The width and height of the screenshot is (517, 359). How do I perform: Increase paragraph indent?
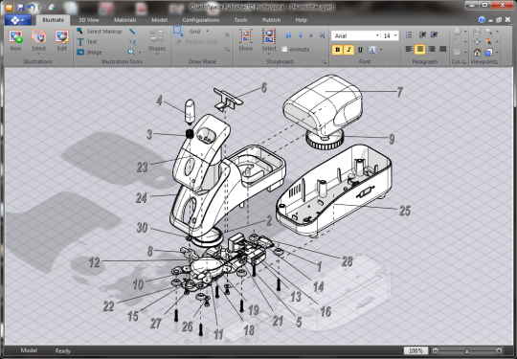(434, 34)
